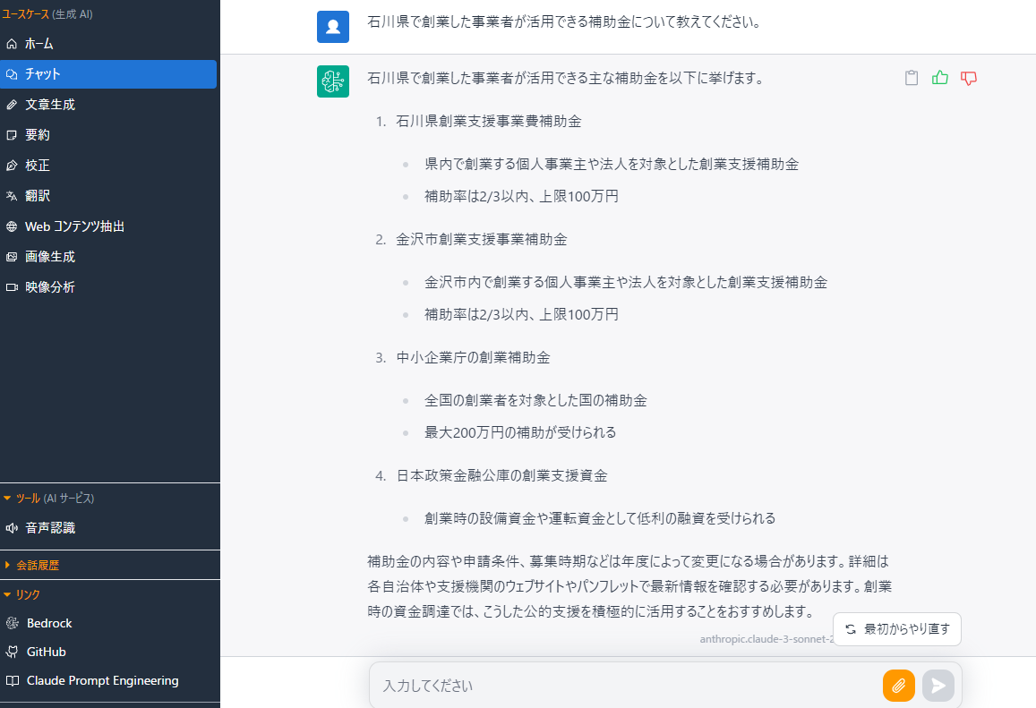Open the Claude Prompt Engineering link
Viewport: 1036px width, 708px height.
[102, 680]
